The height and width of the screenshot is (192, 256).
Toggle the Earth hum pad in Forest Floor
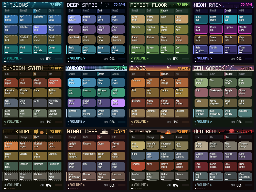click(138, 19)
